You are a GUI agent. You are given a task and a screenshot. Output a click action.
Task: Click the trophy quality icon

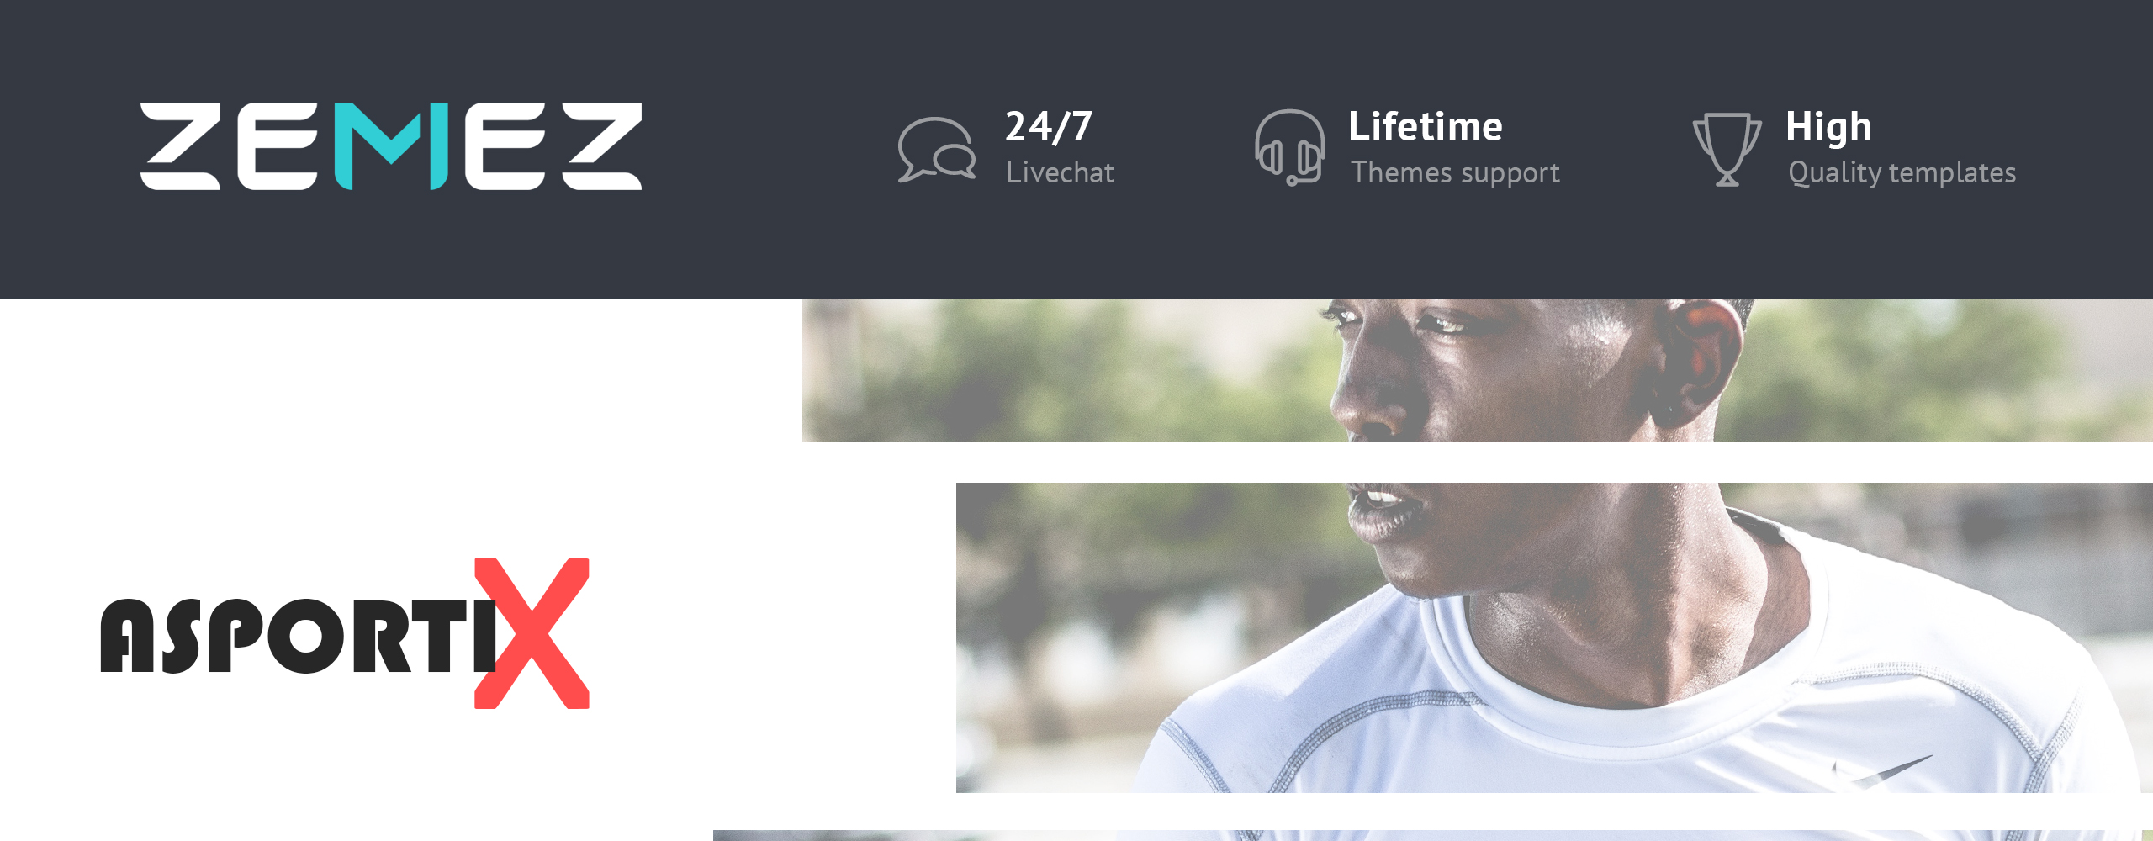tap(1727, 149)
